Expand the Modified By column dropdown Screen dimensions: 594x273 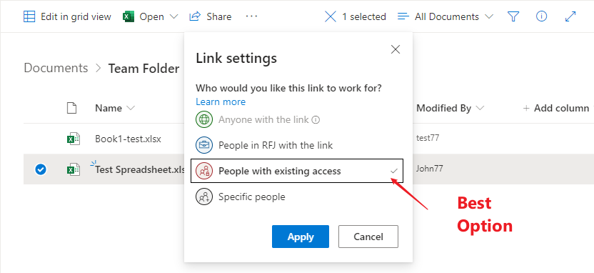[x=480, y=108]
